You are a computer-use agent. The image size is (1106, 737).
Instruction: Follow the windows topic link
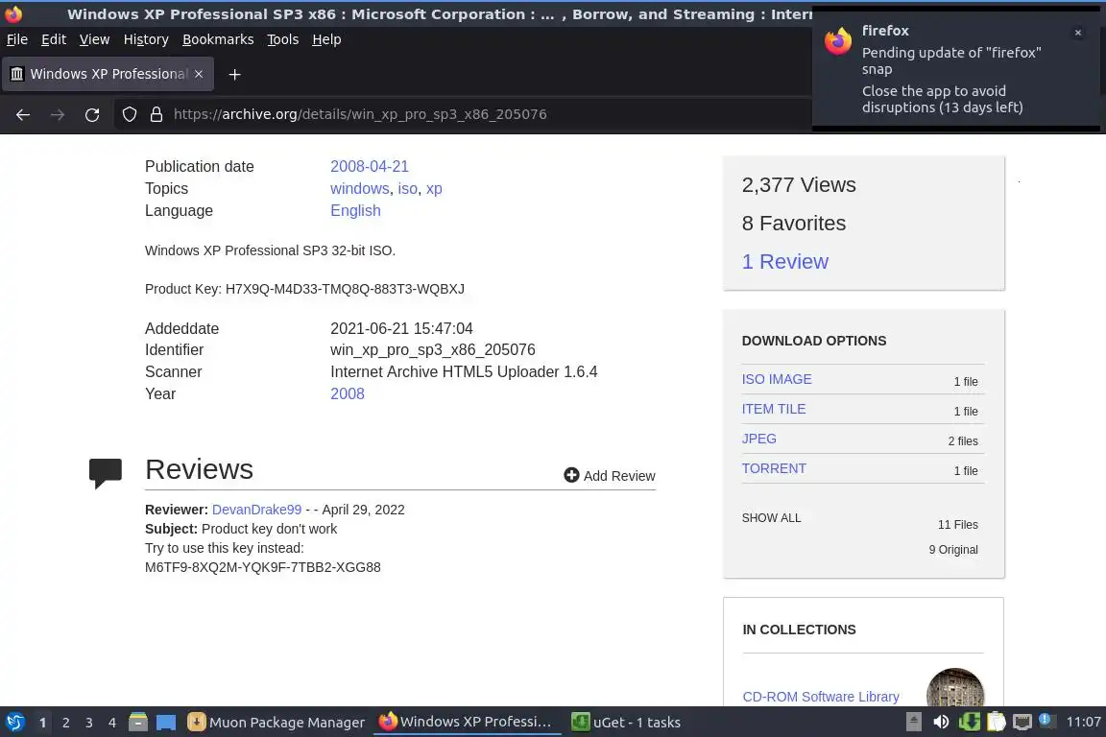pos(360,188)
